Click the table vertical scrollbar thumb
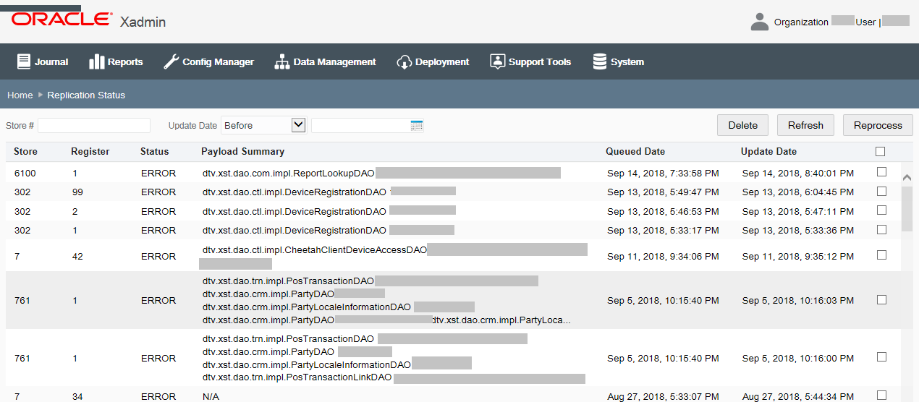 [907, 208]
